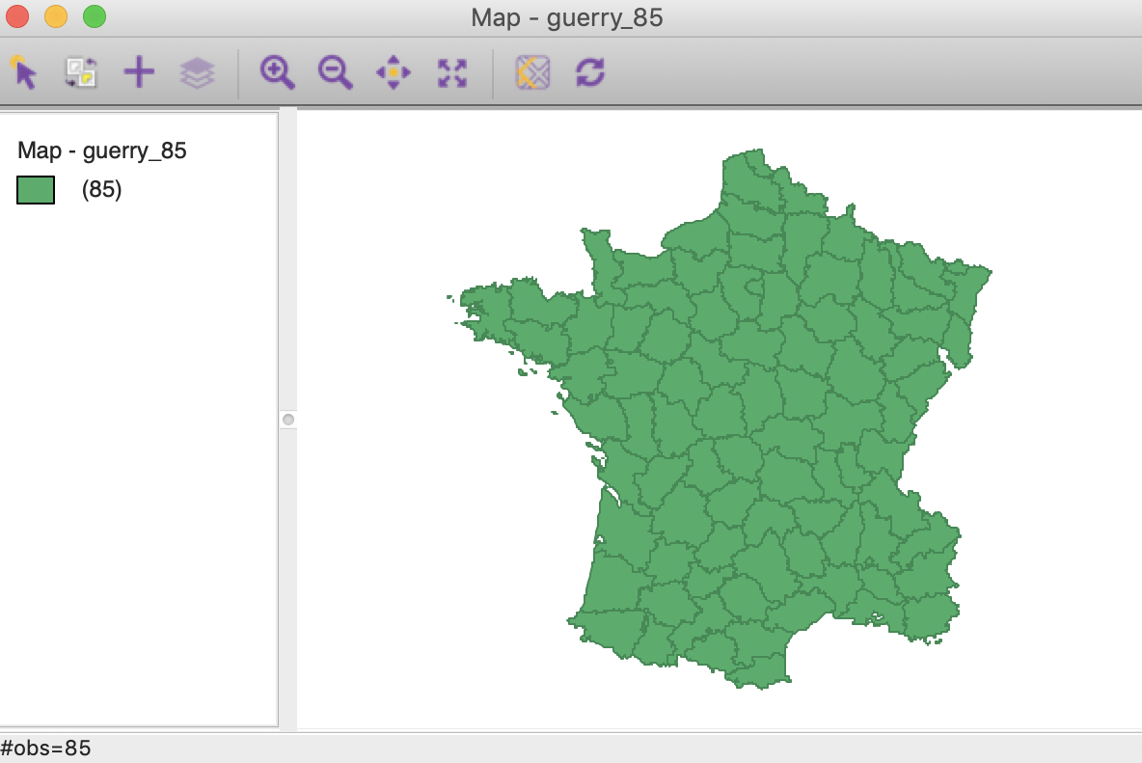This screenshot has width=1142, height=763.
Task: Click the (85) legend count label
Action: 102,189
